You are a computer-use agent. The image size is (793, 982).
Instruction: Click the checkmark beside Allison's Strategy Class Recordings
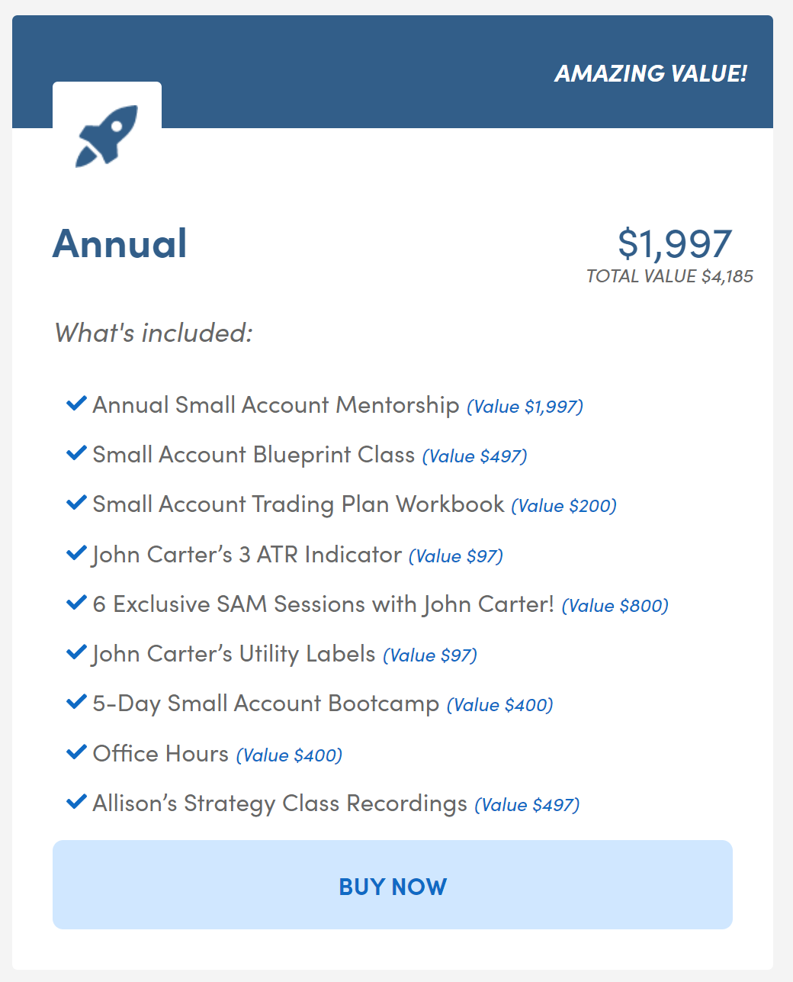(x=76, y=802)
